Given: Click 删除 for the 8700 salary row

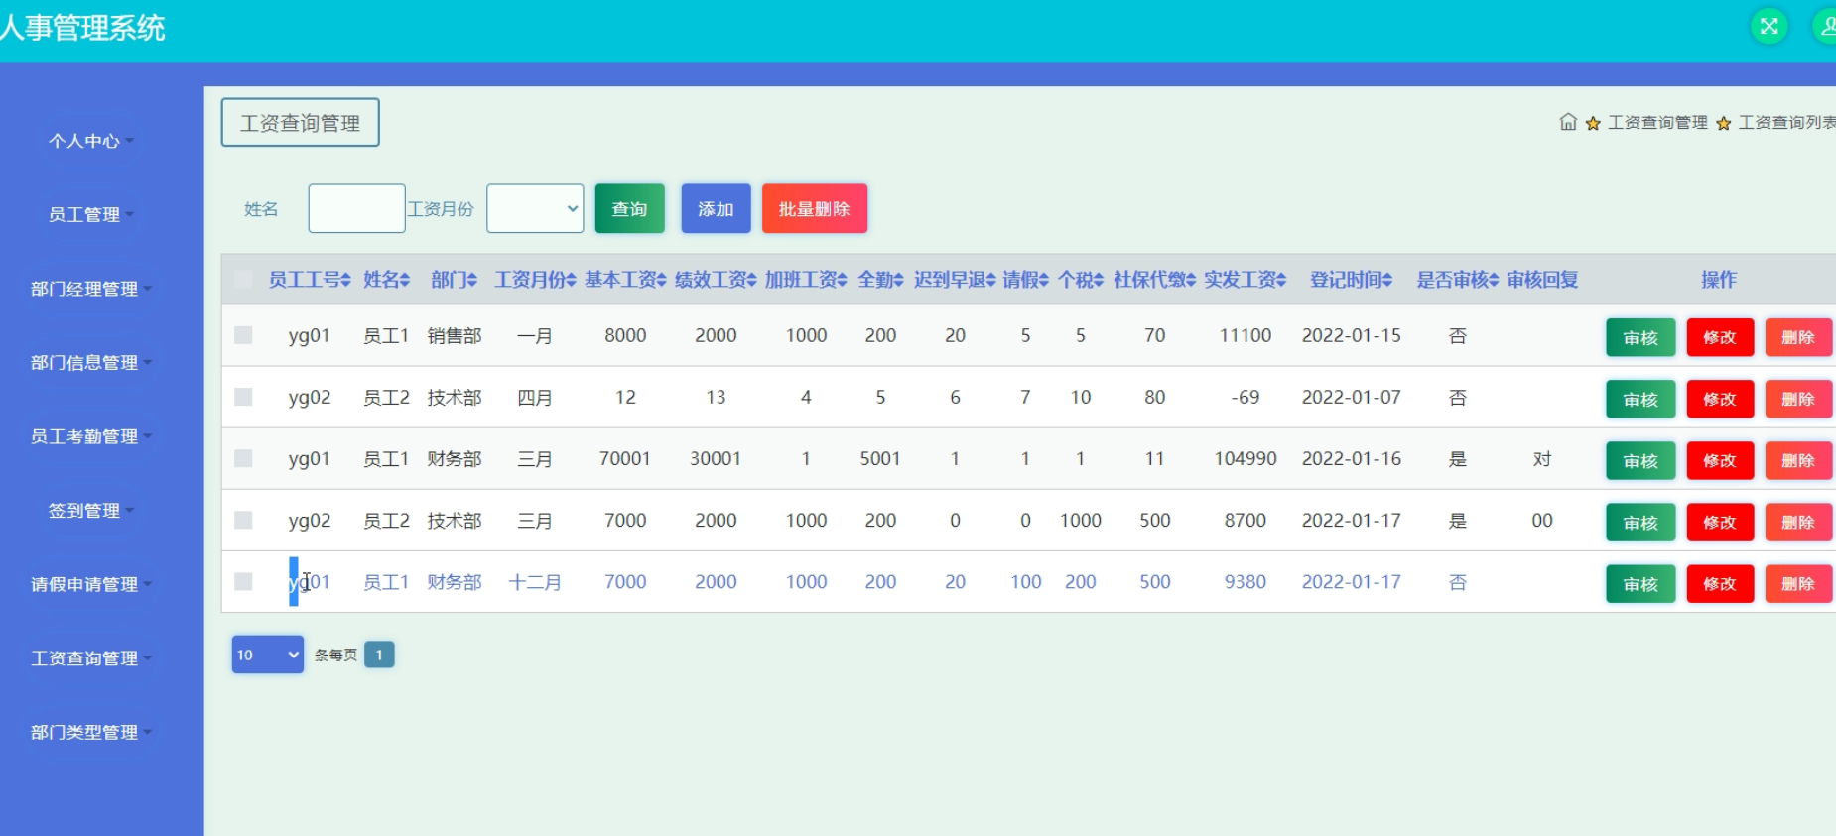Looking at the screenshot, I should pos(1798,522).
